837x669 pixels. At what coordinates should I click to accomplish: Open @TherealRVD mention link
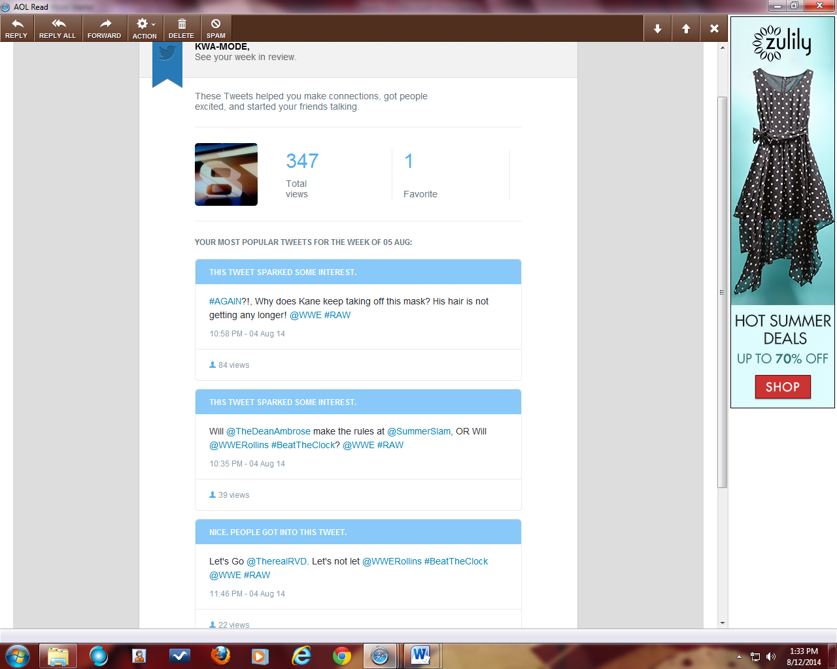coord(277,561)
